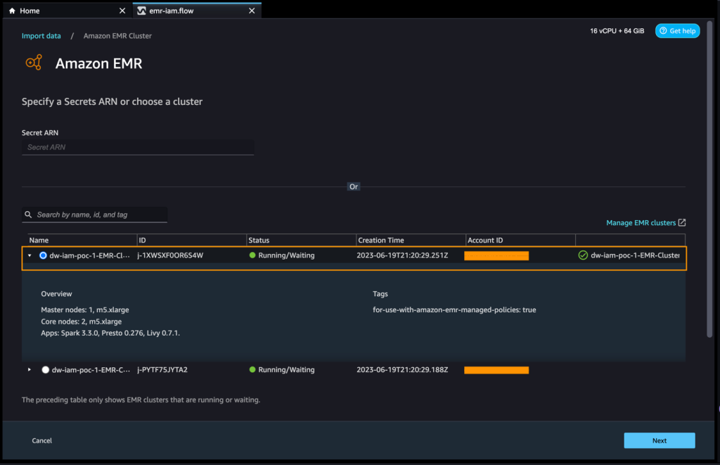Click the vertical scrollbar on the right
Viewport: 720px width, 465px height.
point(709,179)
